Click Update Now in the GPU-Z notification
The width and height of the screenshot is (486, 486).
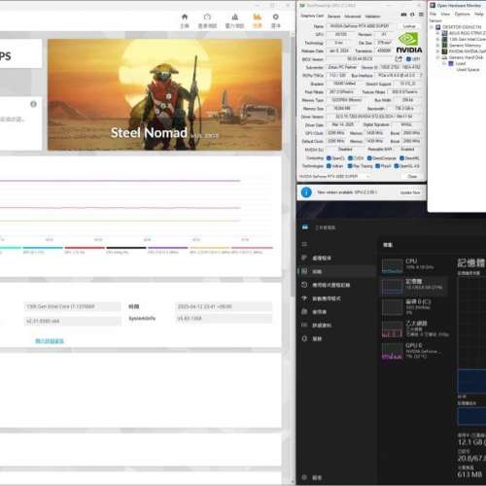tap(410, 192)
